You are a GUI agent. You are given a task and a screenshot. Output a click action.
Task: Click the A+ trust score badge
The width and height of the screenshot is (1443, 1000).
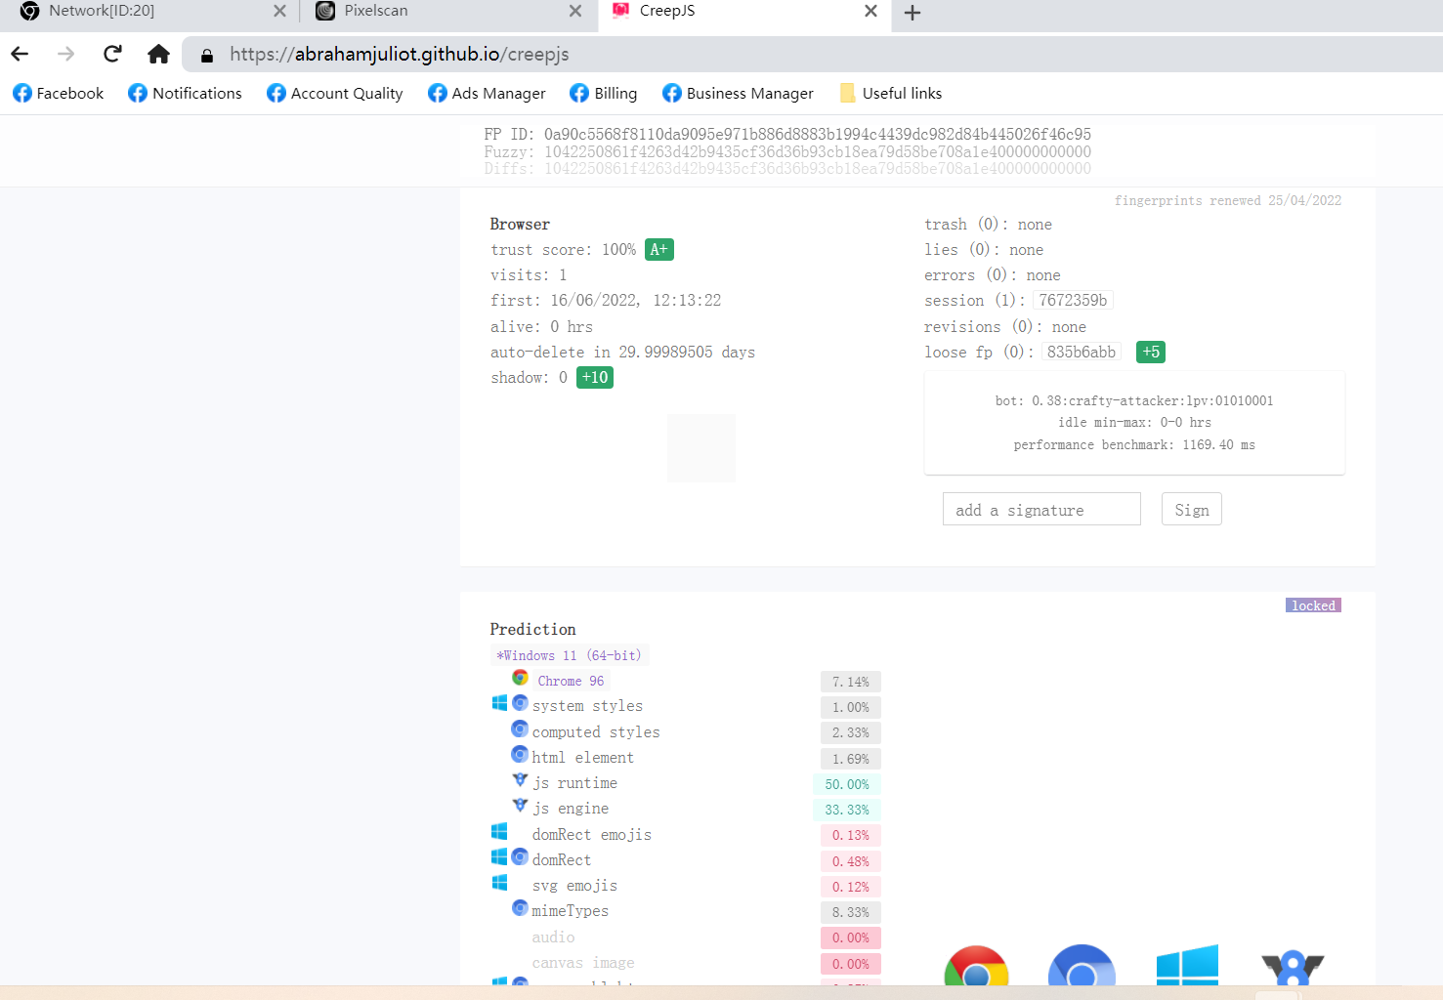[x=659, y=250]
